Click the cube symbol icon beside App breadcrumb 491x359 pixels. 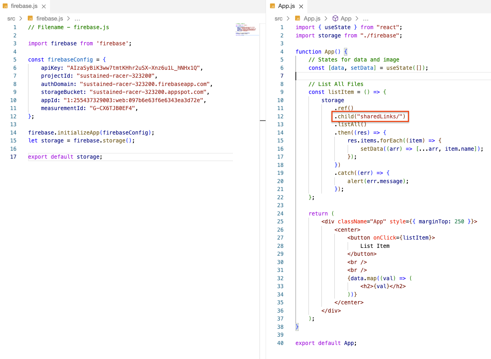[x=335, y=18]
